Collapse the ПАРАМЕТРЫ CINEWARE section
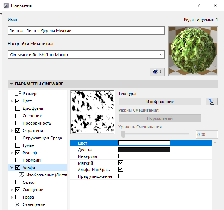Screen dimensions: 224x210 (x=11, y=84)
